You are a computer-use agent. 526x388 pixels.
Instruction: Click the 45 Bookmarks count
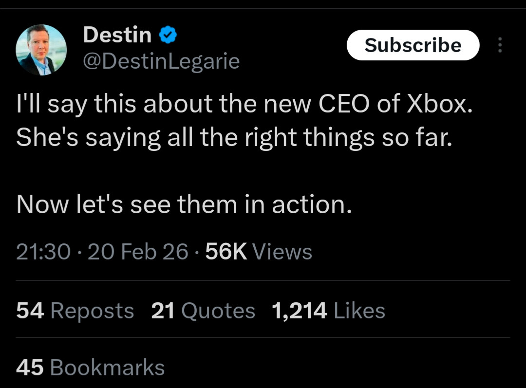90,367
